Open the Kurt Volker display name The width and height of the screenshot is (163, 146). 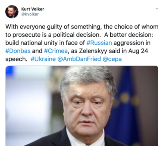click(33, 9)
